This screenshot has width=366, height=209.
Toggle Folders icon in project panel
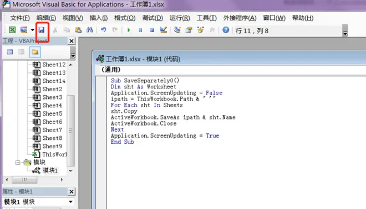coord(35,52)
